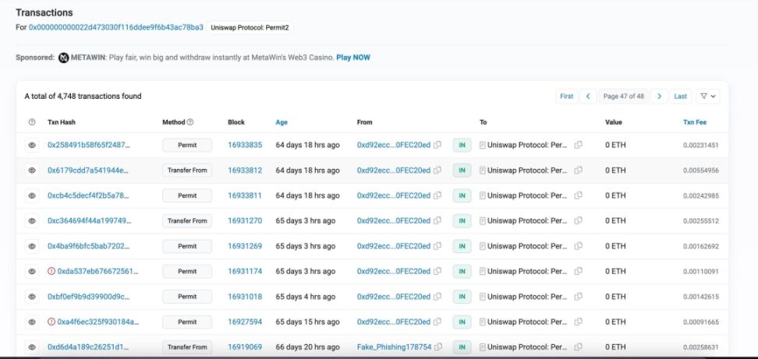Open the filter dropdown beside Last
The image size is (758, 359).
pyautogui.click(x=708, y=97)
